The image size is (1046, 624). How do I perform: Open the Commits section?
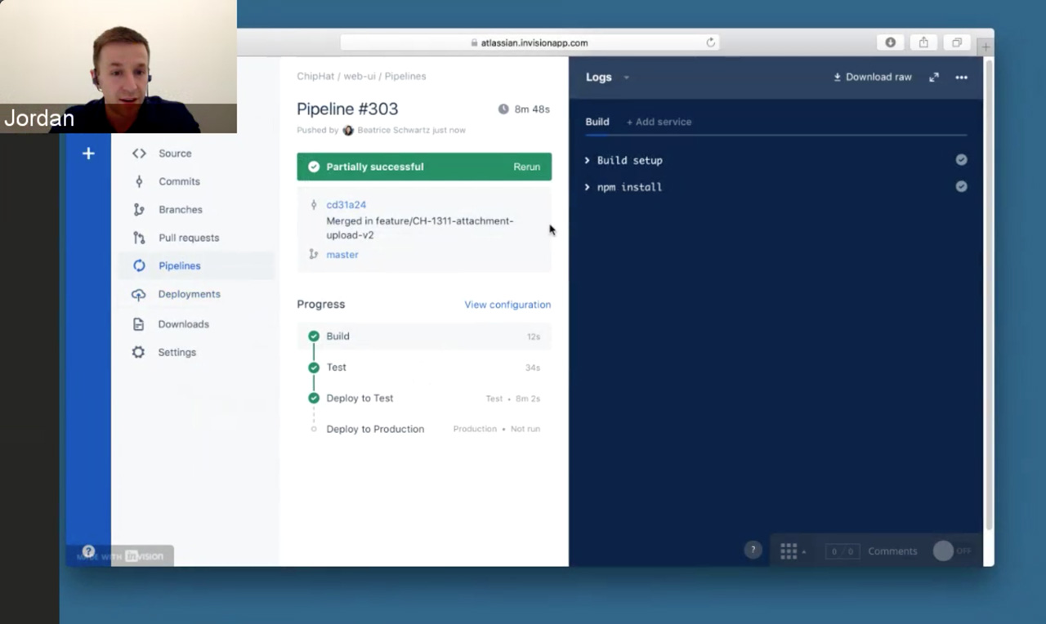tap(179, 181)
